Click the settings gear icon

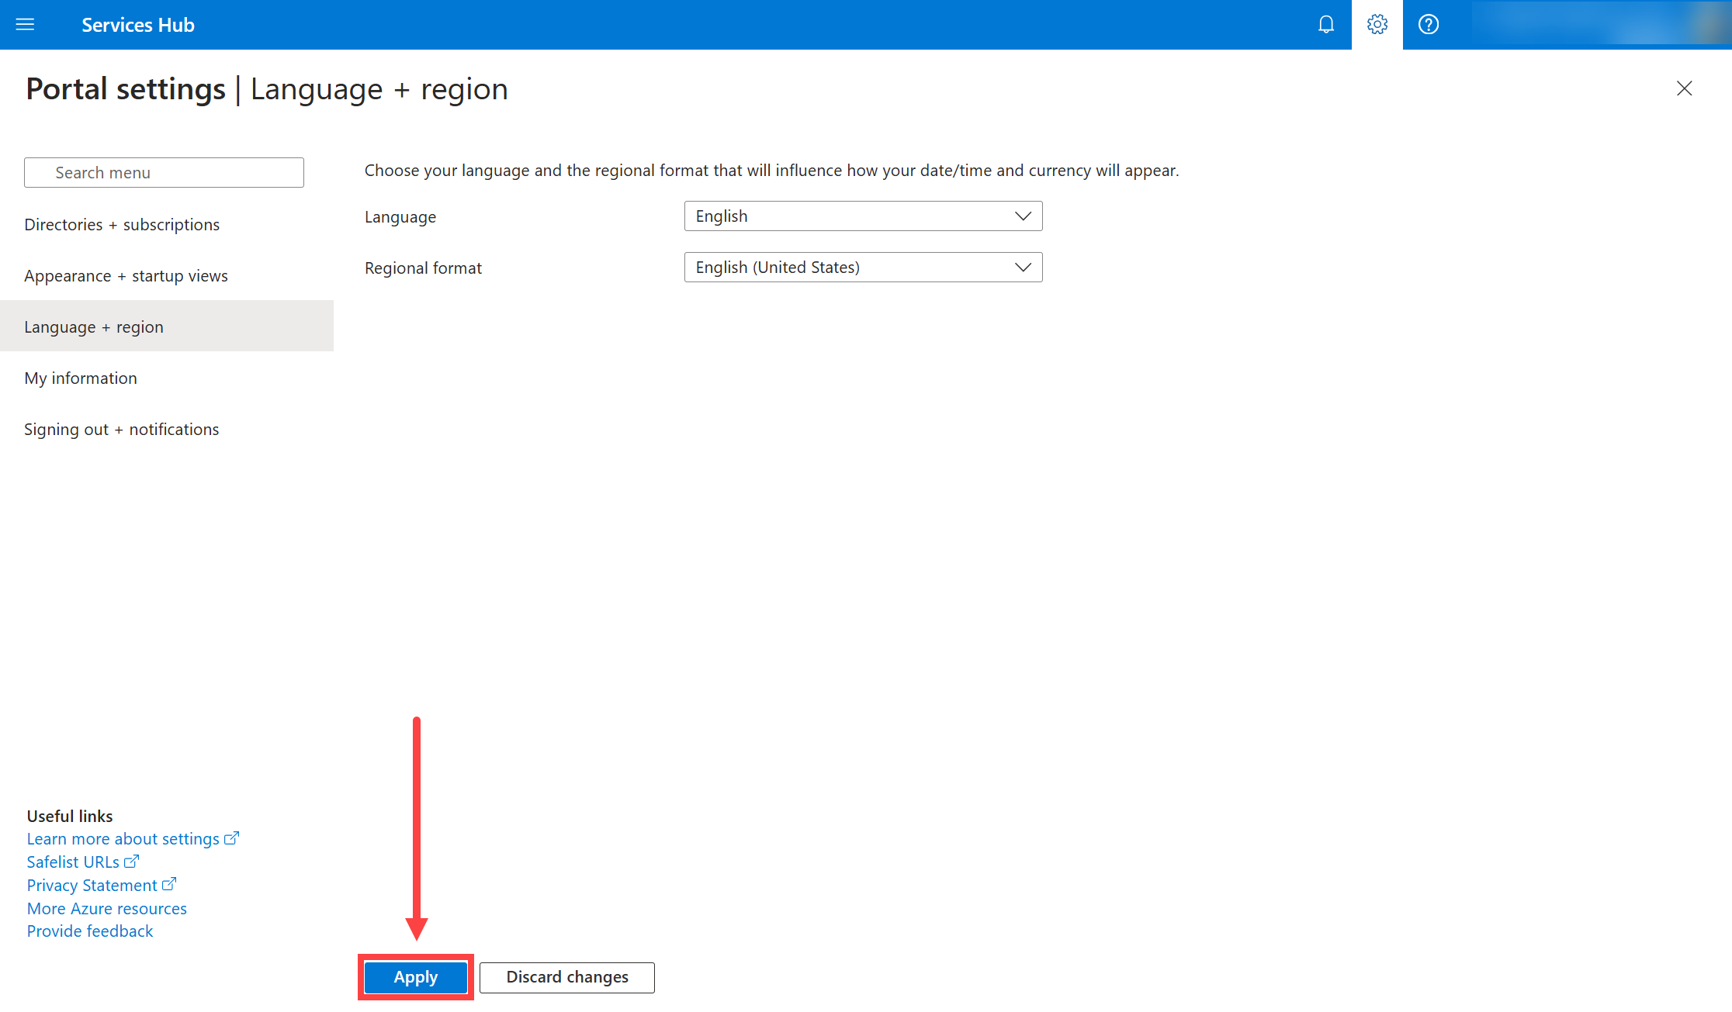point(1377,25)
